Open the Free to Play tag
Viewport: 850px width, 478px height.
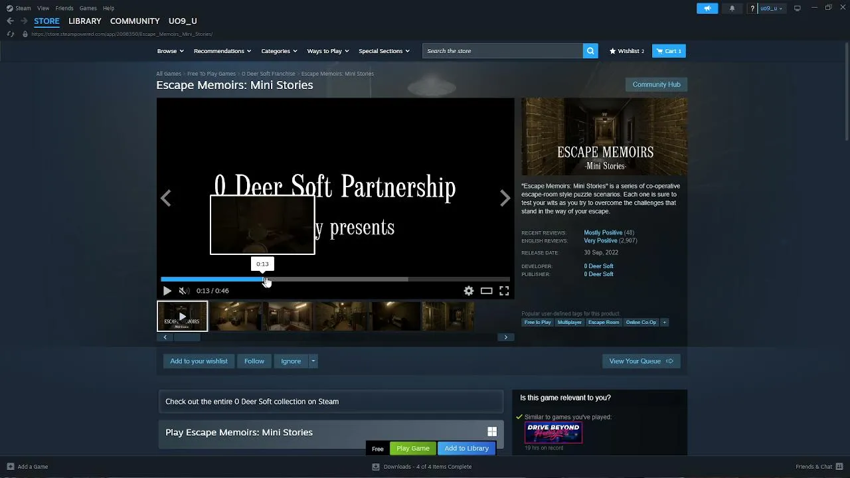click(538, 323)
